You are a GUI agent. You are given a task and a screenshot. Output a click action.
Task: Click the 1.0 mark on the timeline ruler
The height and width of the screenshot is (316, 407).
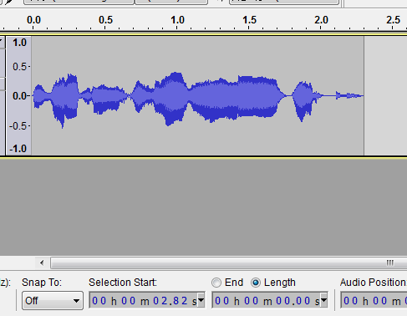click(177, 20)
